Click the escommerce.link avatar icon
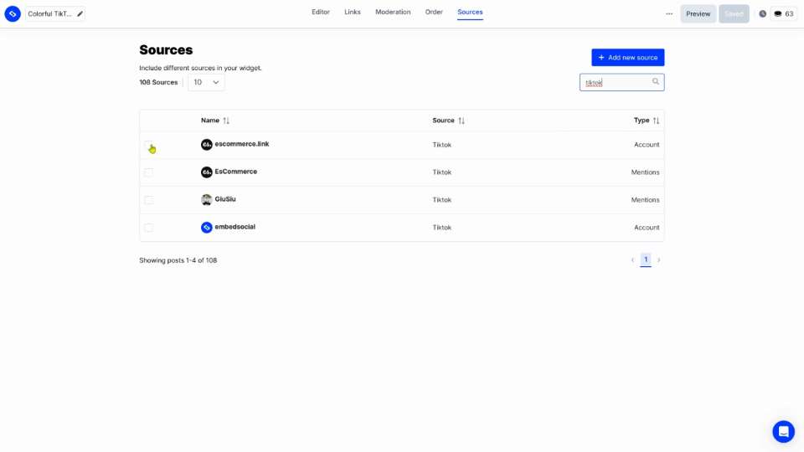Screen dimensions: 804x452 207,145
